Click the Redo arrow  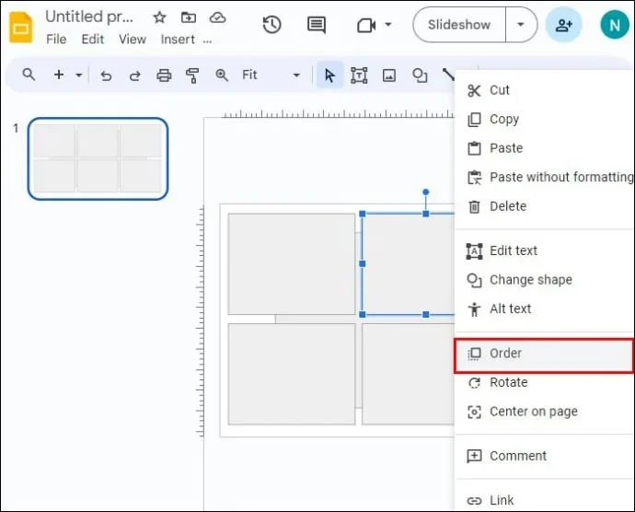click(x=135, y=76)
